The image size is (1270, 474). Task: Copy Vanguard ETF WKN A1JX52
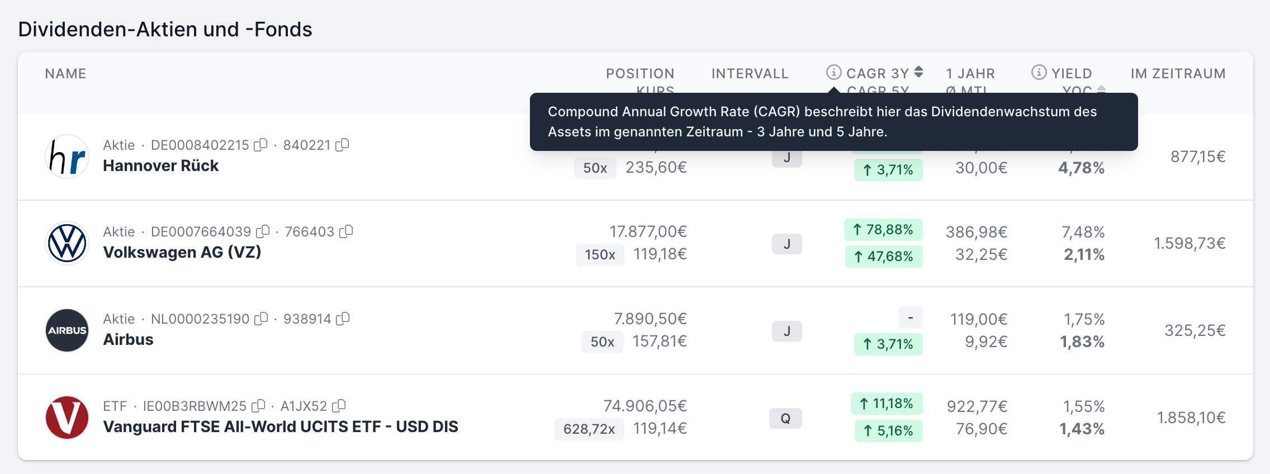coord(339,406)
